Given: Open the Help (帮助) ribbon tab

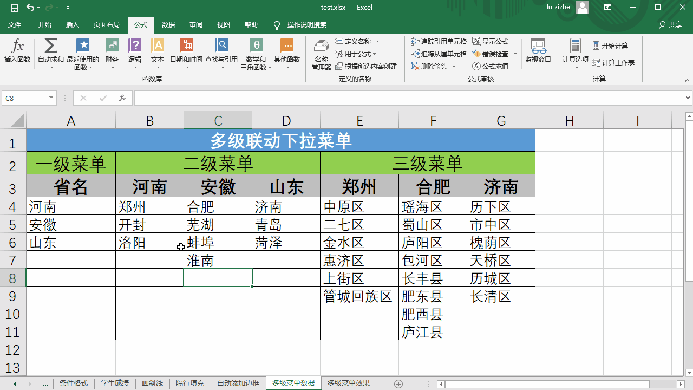Looking at the screenshot, I should [x=251, y=25].
